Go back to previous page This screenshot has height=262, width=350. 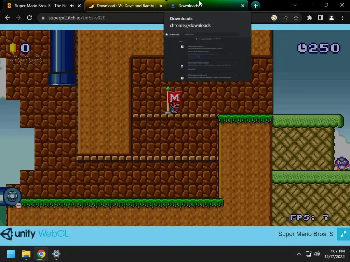coord(8,18)
